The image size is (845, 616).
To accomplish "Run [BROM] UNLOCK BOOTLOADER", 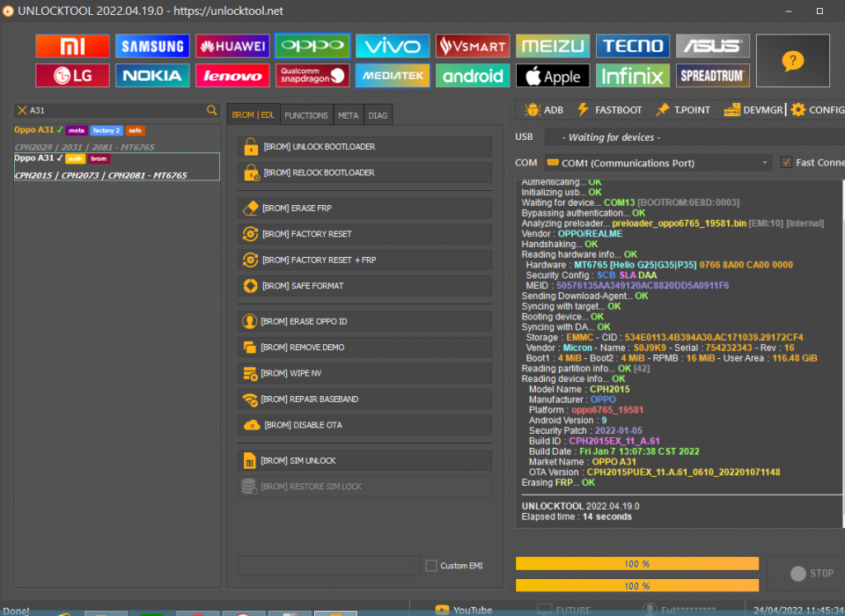I will coord(364,147).
